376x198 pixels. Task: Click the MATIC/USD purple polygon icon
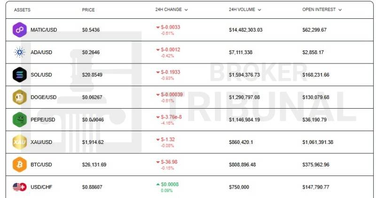click(x=20, y=30)
